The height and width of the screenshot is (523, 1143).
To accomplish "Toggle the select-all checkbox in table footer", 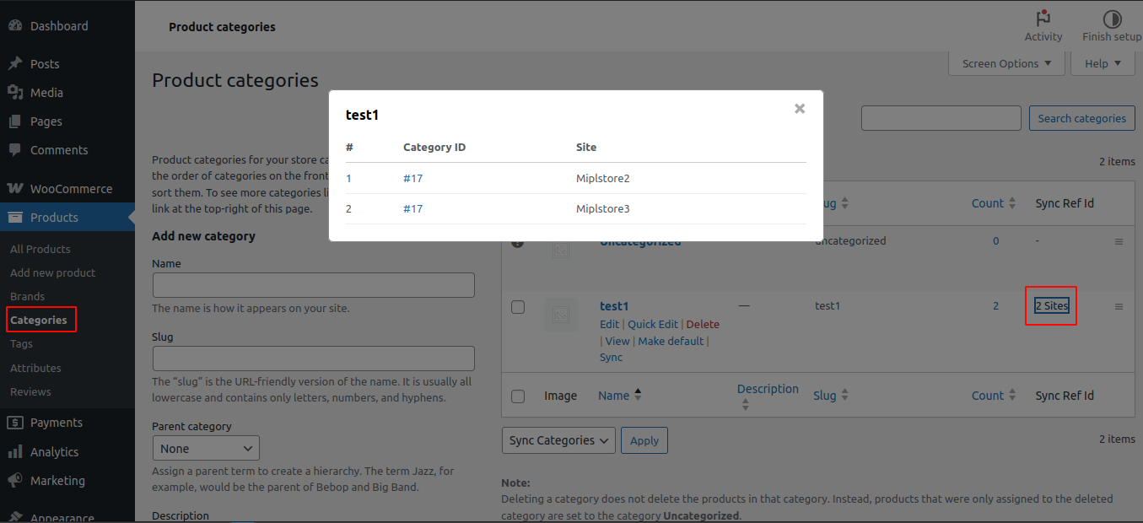I will 518,396.
